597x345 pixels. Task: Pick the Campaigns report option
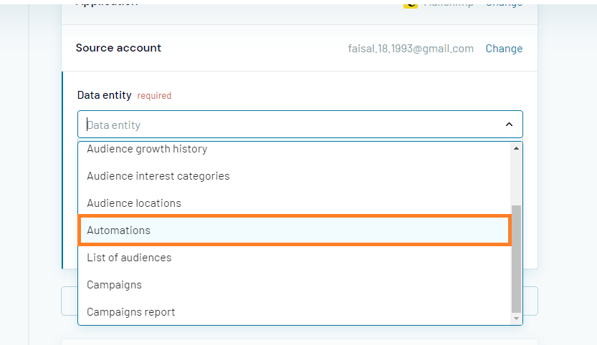(x=130, y=312)
